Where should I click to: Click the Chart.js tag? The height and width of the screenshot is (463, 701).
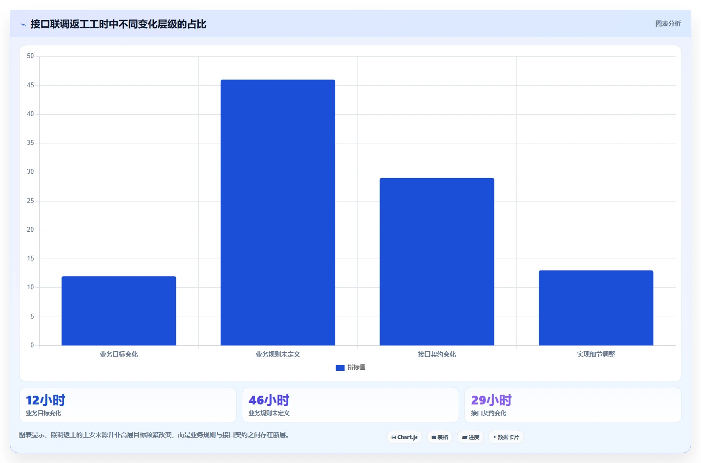tap(404, 437)
